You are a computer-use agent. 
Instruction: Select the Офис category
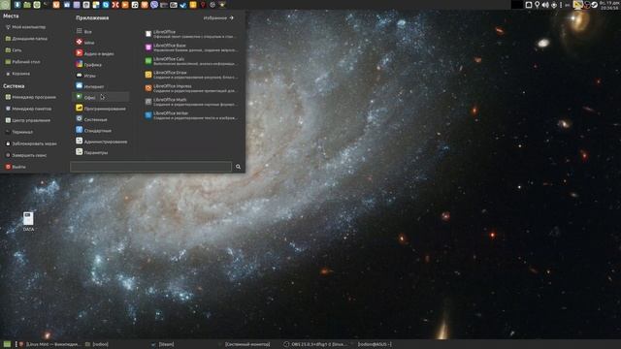pos(101,97)
